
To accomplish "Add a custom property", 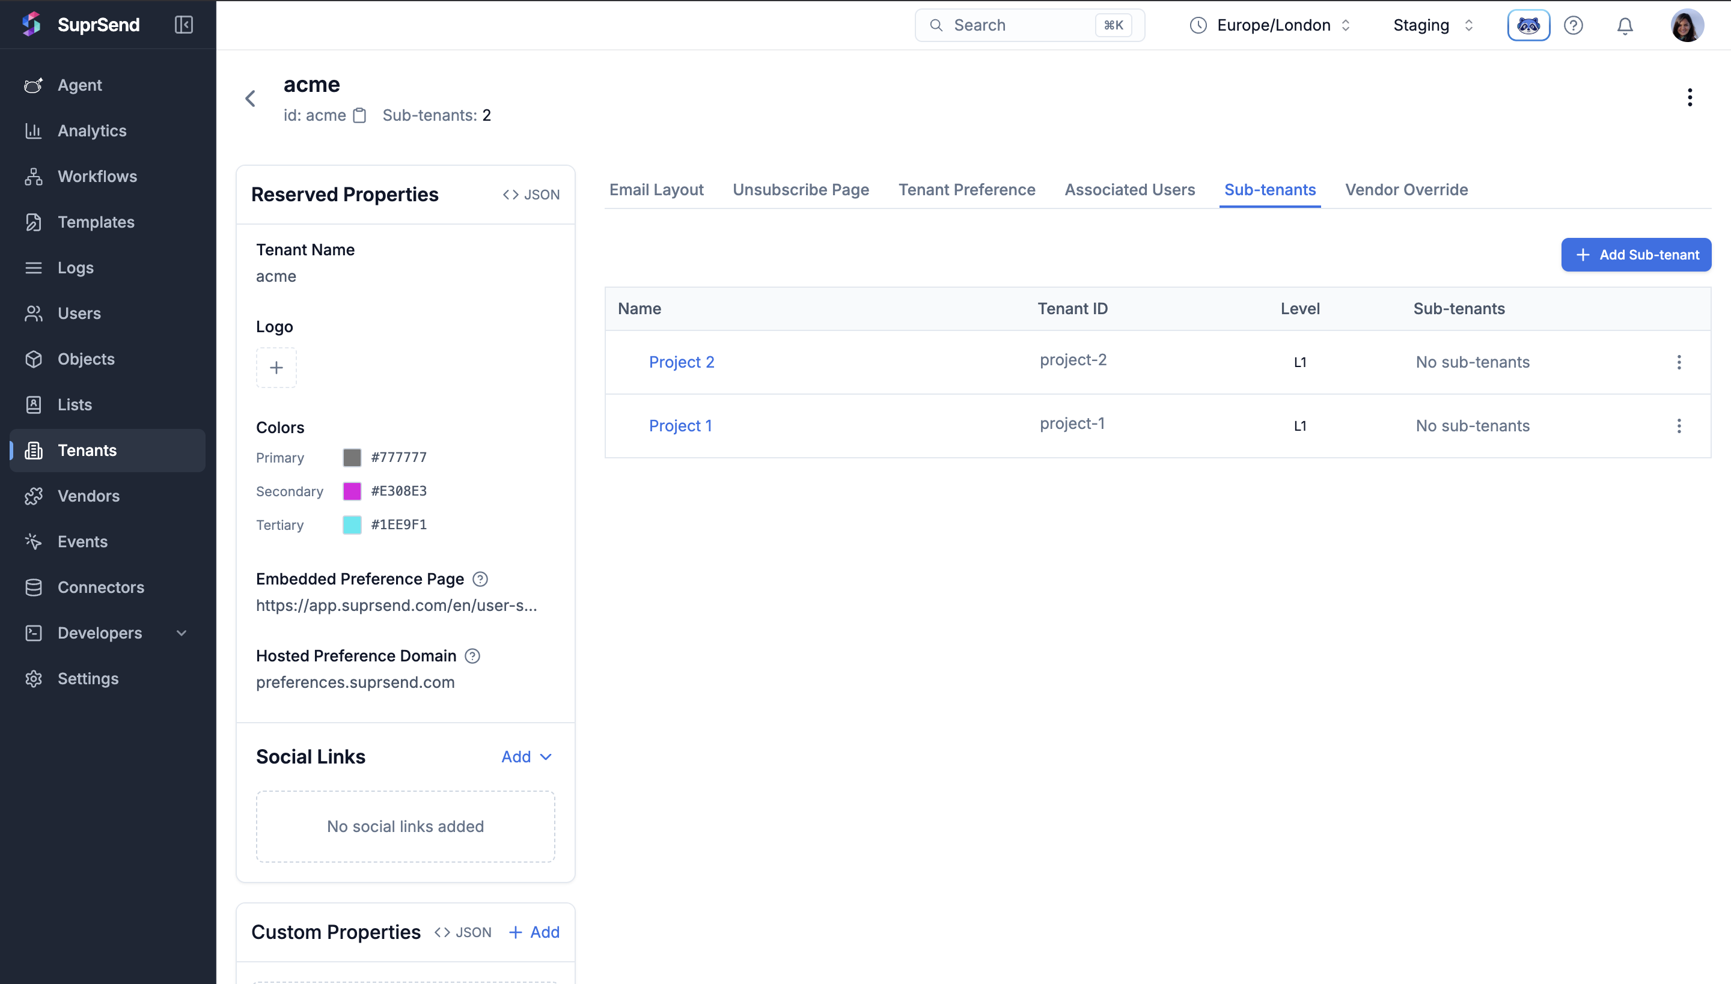I will pos(534,932).
